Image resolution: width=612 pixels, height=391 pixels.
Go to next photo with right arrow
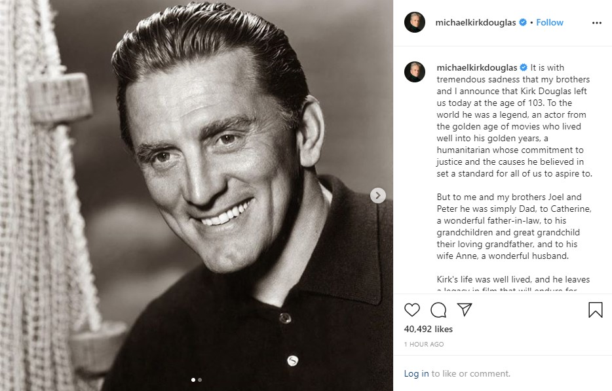378,195
